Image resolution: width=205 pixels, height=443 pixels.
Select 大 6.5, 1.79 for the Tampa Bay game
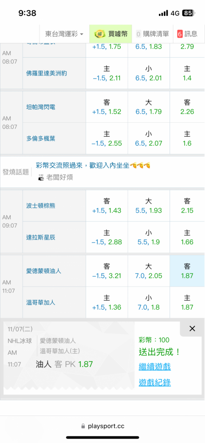[x=149, y=107]
